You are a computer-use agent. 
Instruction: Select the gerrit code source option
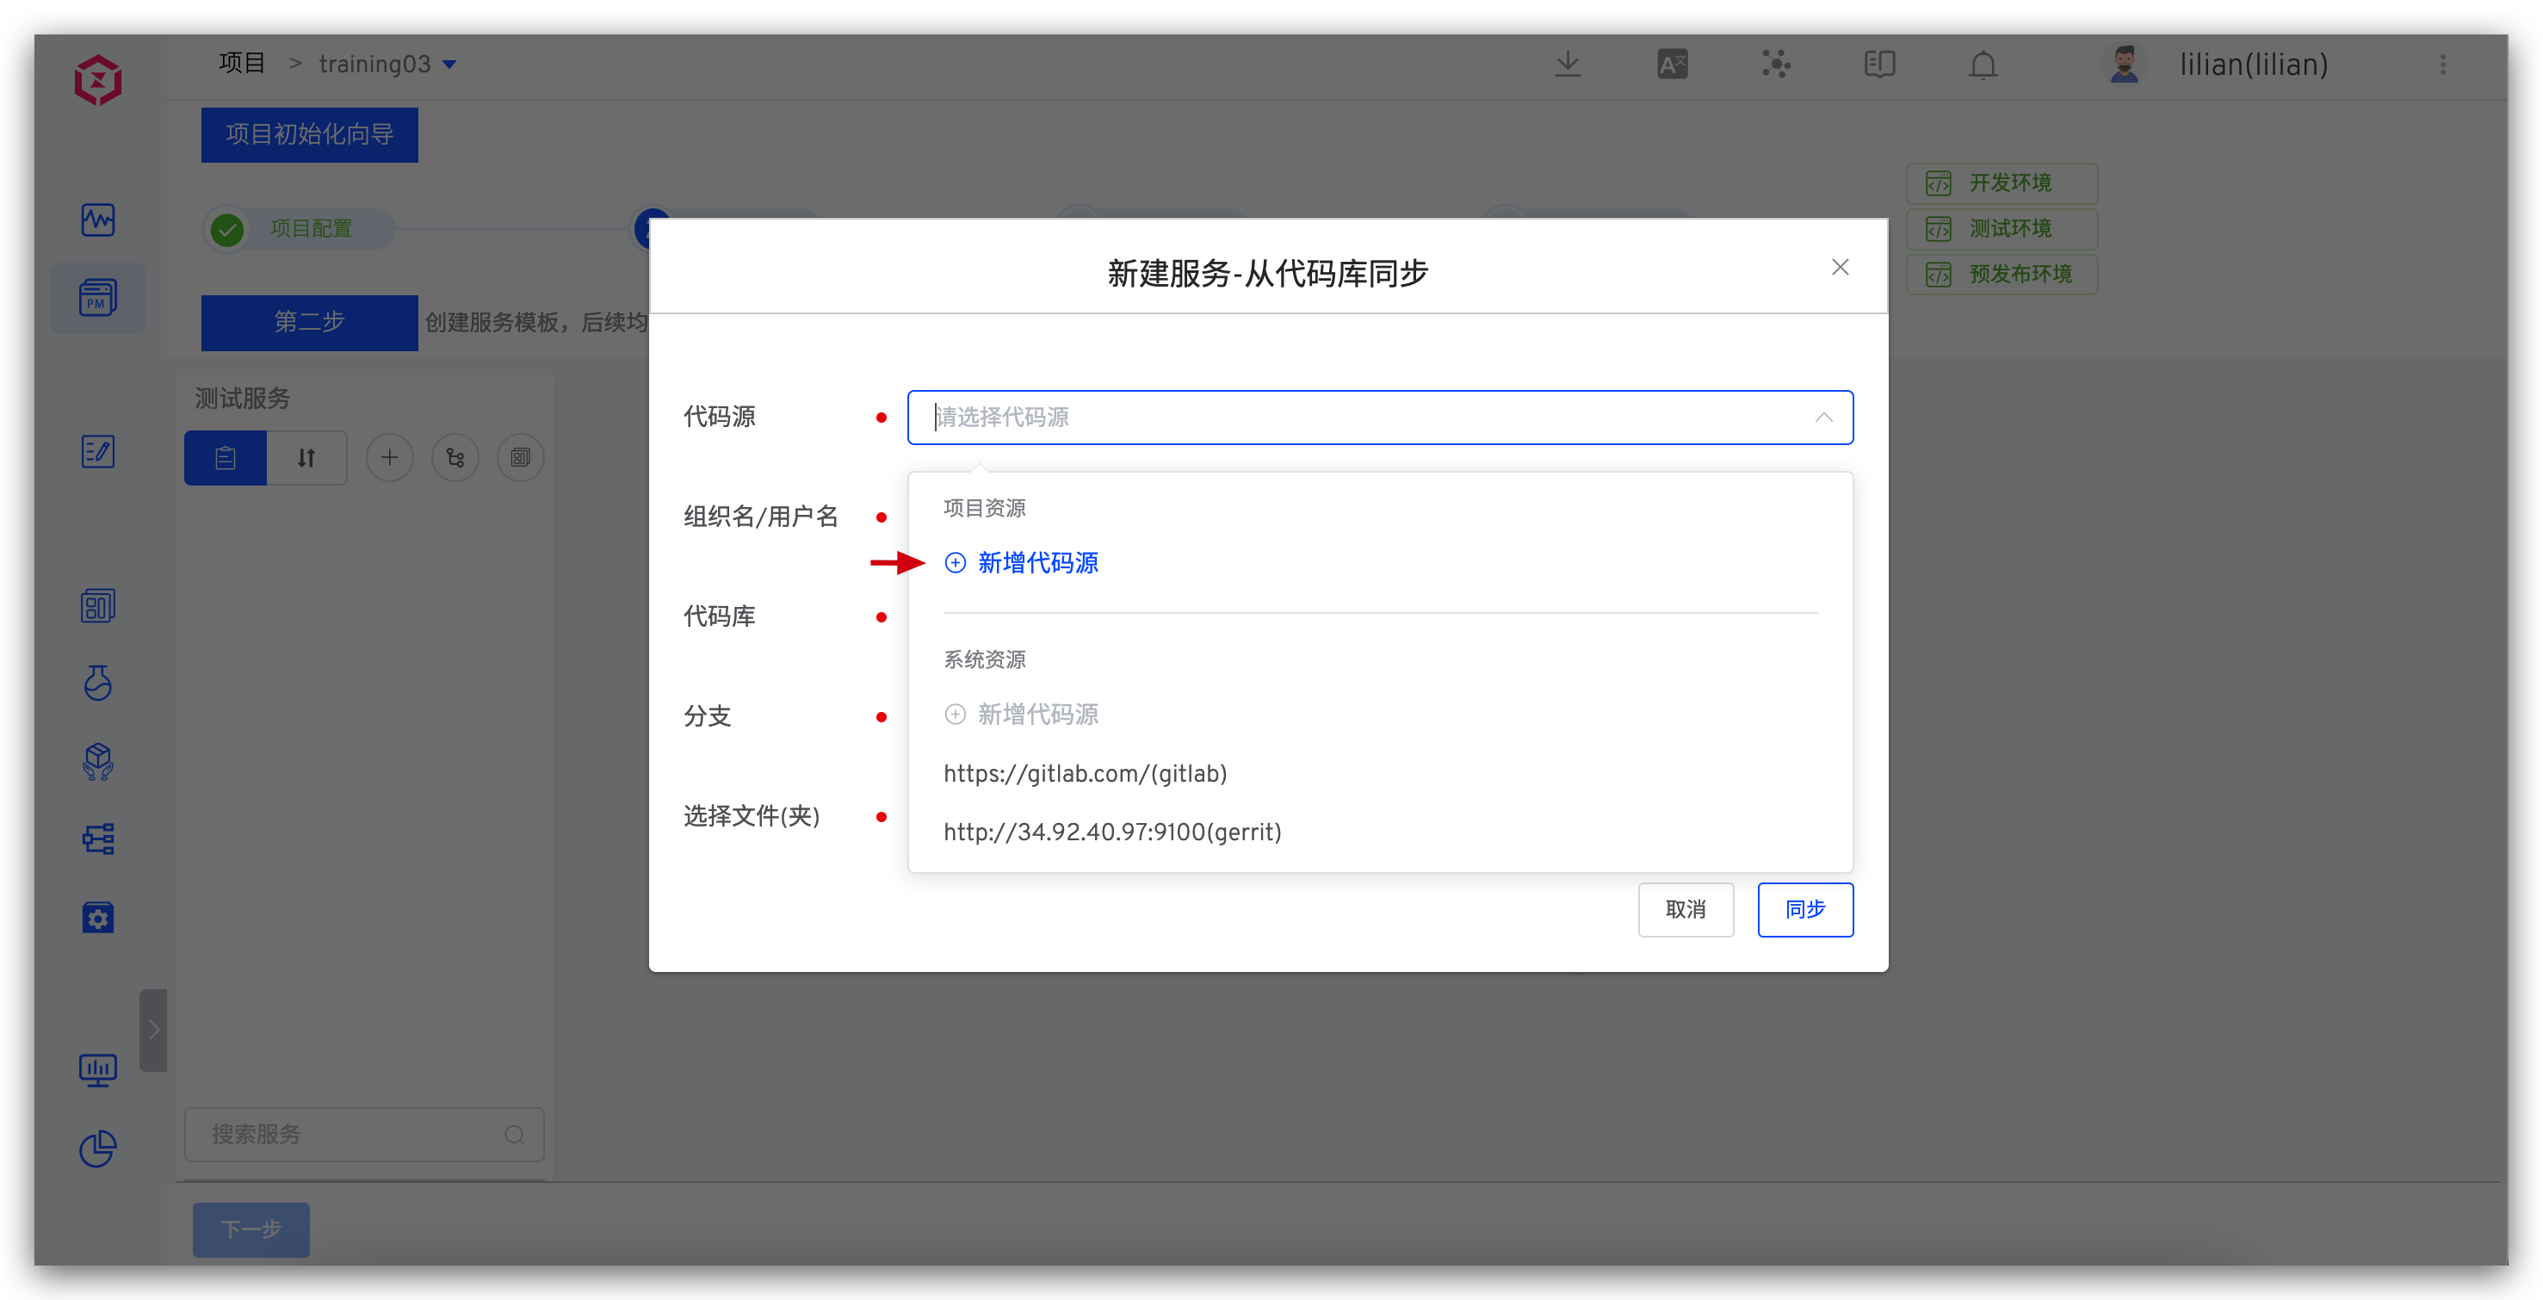tap(1111, 833)
